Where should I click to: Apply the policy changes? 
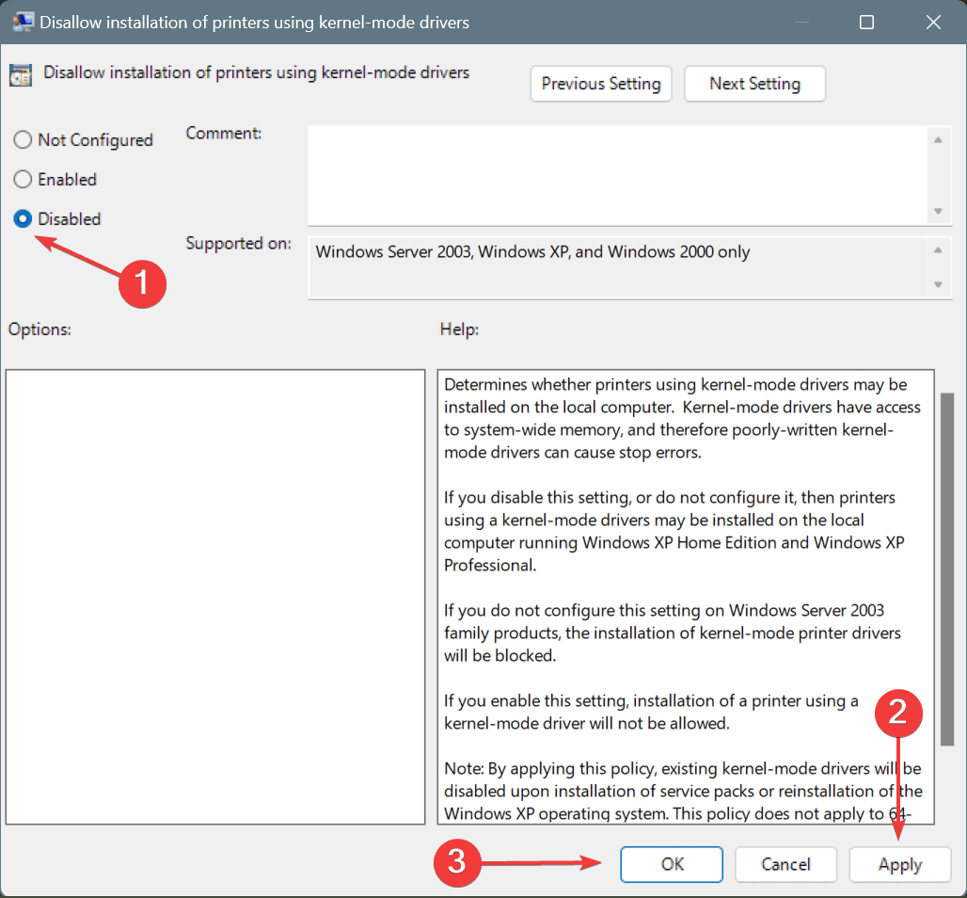click(x=900, y=864)
